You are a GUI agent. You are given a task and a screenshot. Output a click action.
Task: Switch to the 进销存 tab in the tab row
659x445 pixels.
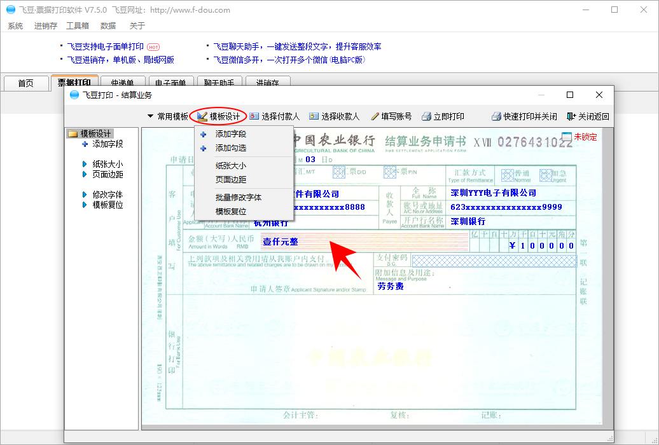tap(268, 83)
